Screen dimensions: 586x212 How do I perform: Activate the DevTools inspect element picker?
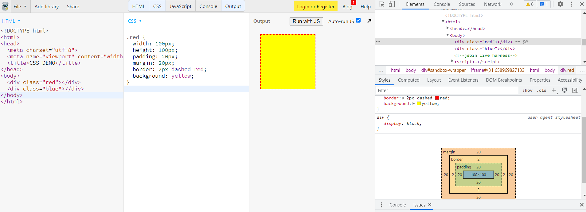point(382,4)
